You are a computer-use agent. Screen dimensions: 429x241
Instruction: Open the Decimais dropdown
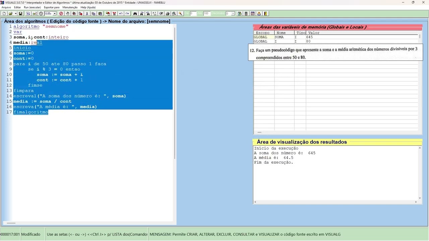pos(233,14)
